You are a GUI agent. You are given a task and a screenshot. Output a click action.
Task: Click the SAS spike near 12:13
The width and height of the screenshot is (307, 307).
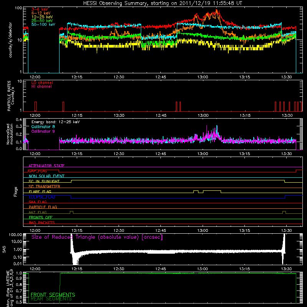pos(72,244)
